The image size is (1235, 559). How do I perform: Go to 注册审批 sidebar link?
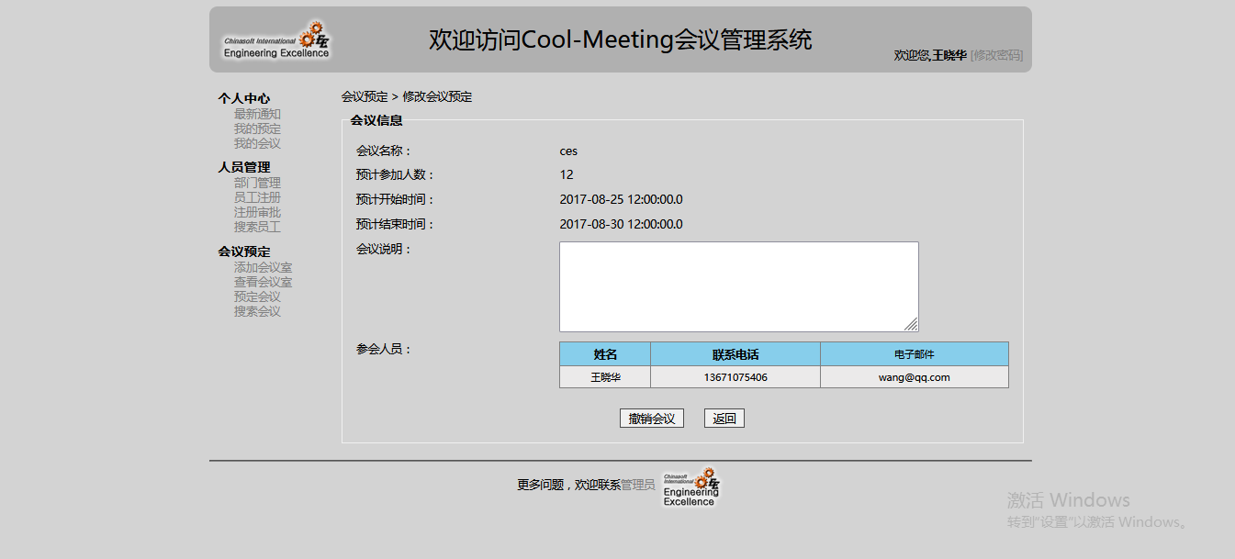click(257, 212)
